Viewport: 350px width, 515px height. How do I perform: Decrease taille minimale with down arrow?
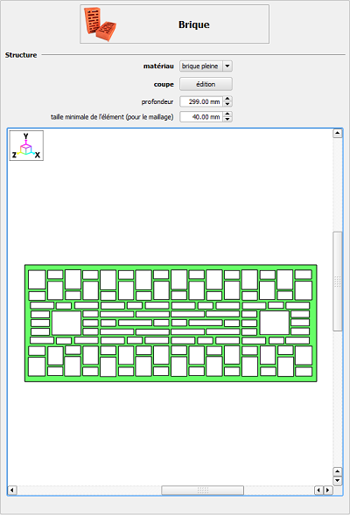(227, 119)
